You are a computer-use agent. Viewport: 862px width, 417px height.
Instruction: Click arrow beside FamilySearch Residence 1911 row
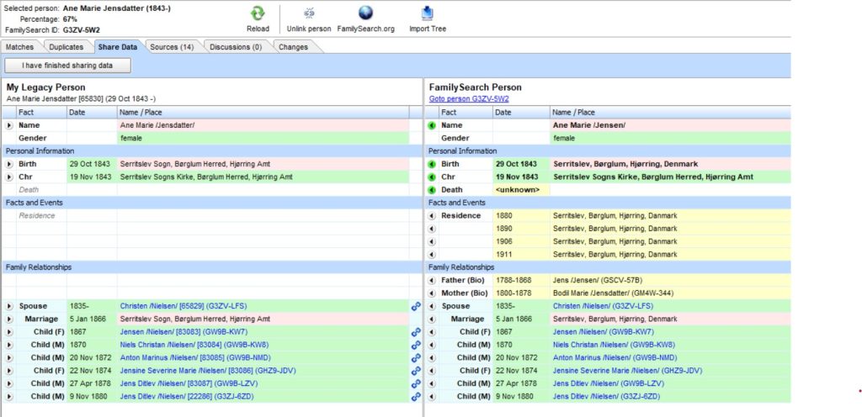(x=432, y=255)
